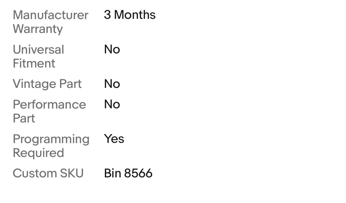Click the word "Fitment" in the label
The height and width of the screenshot is (203, 346).
click(34, 63)
